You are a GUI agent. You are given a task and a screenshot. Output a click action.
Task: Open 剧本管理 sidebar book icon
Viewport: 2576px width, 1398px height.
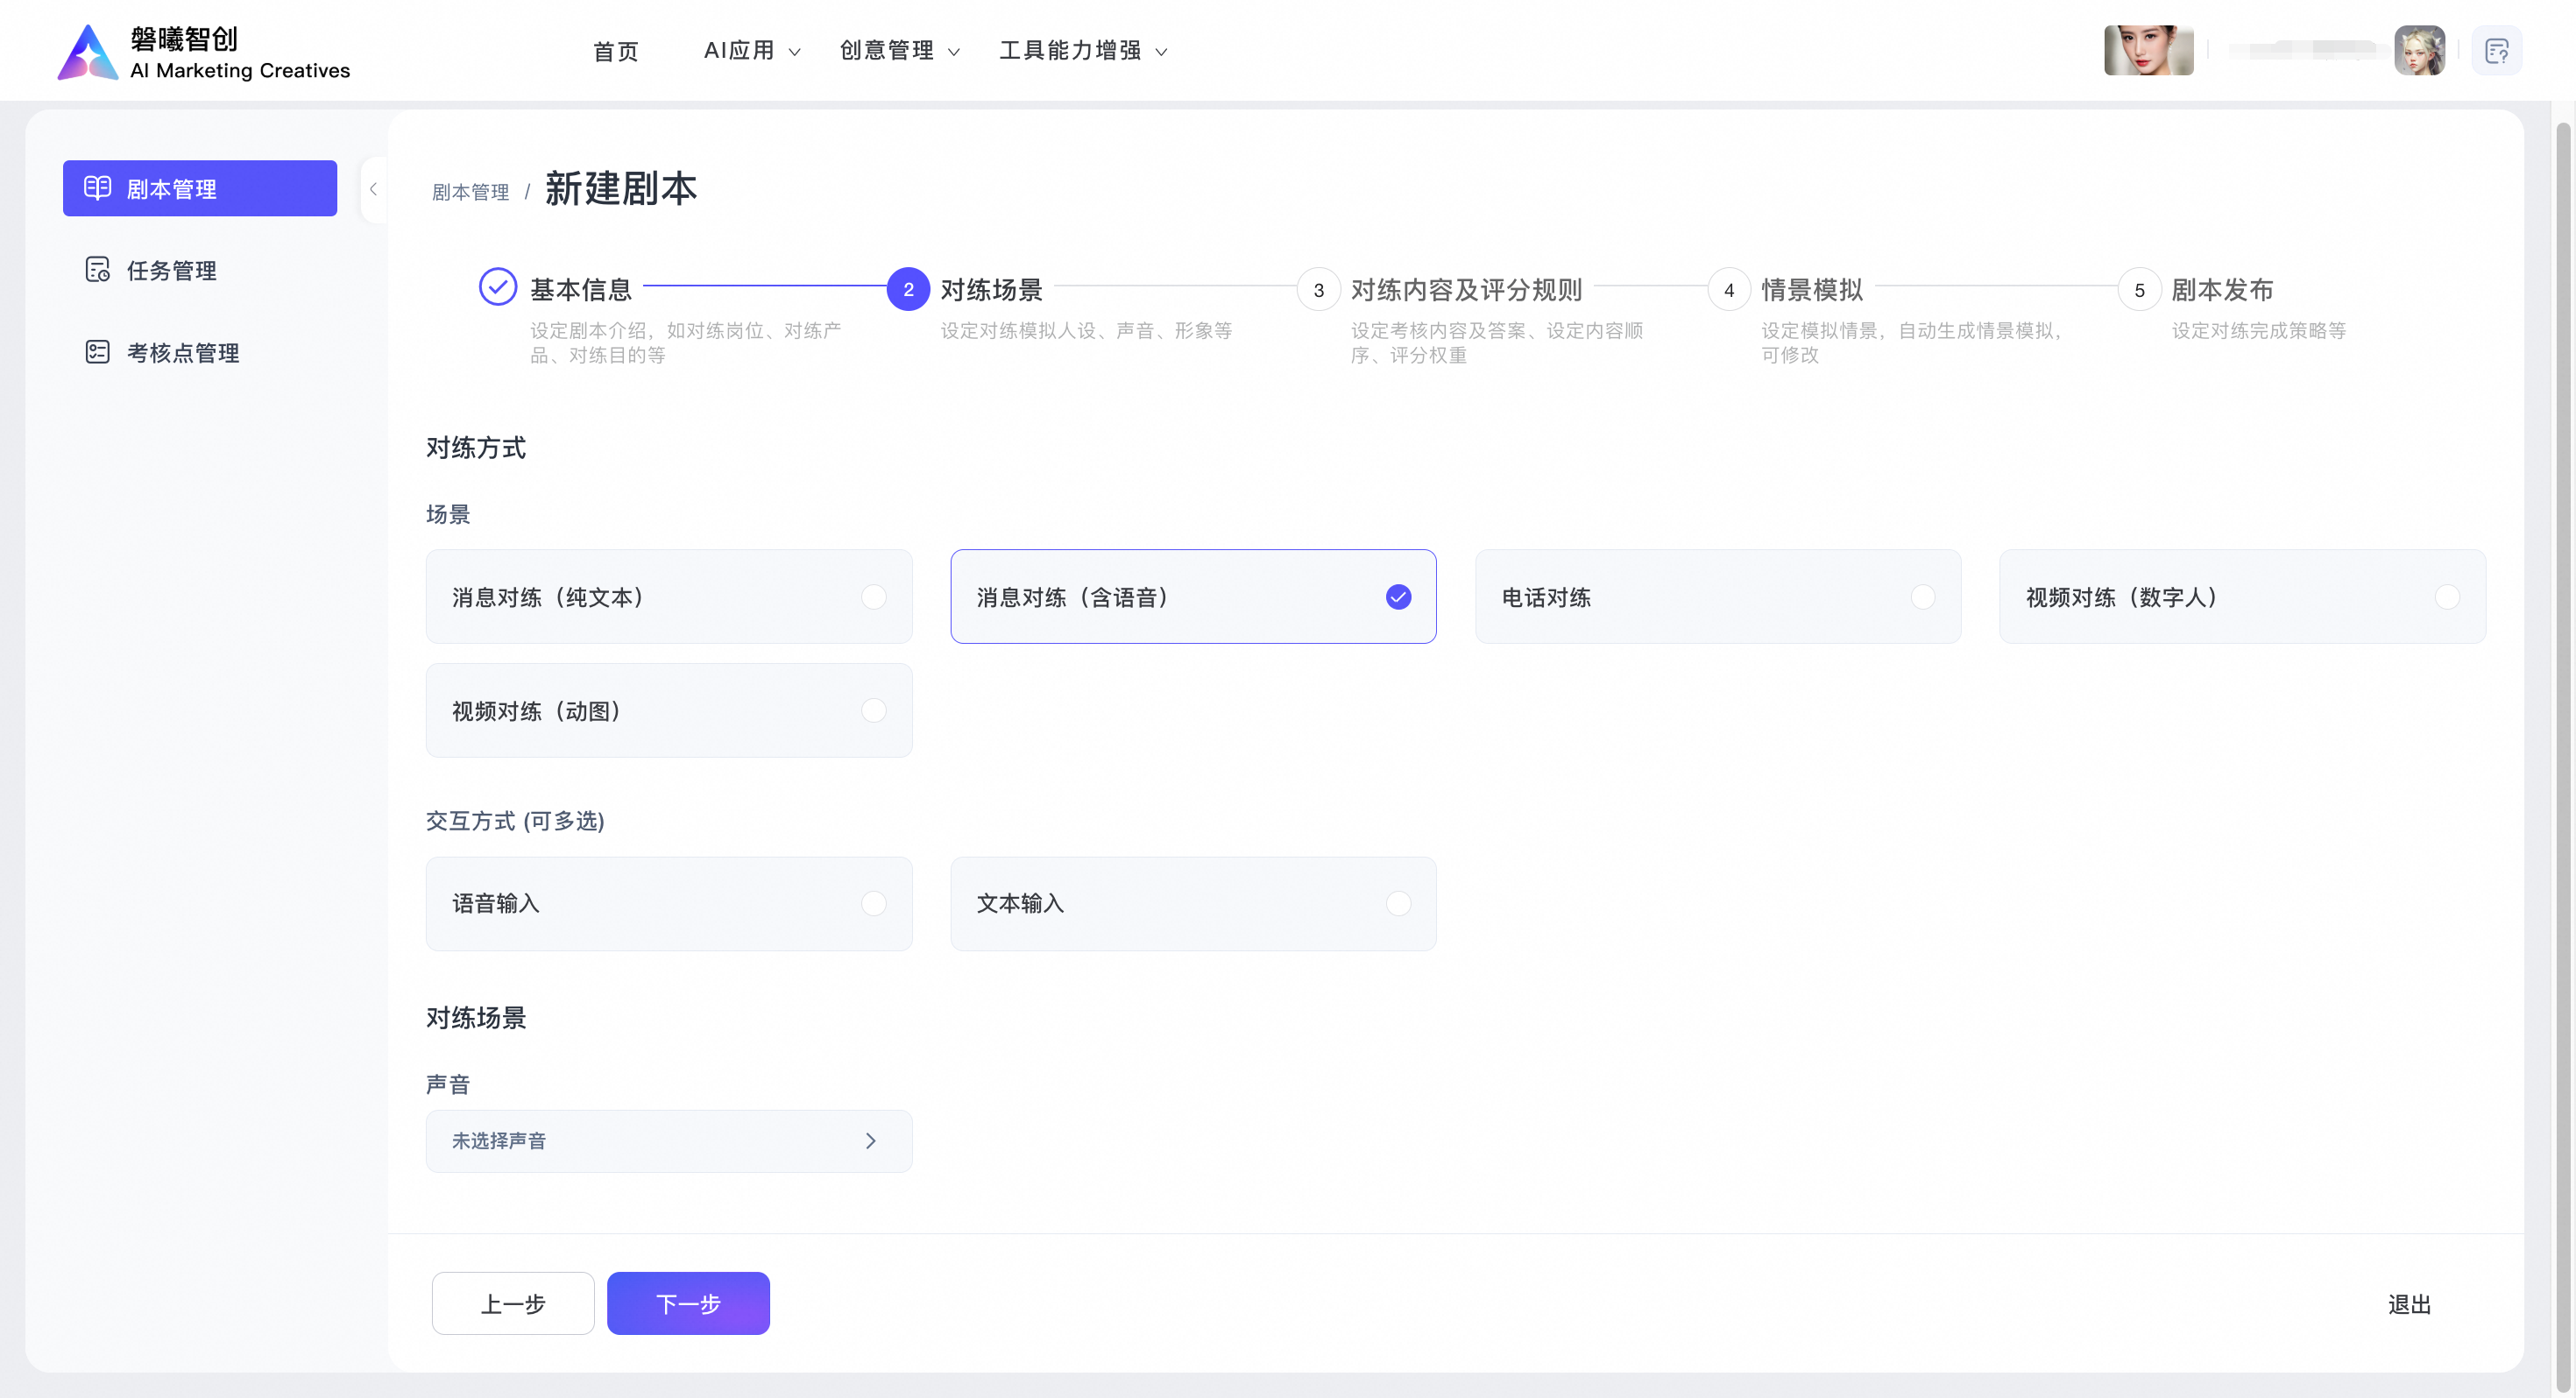[x=97, y=188]
